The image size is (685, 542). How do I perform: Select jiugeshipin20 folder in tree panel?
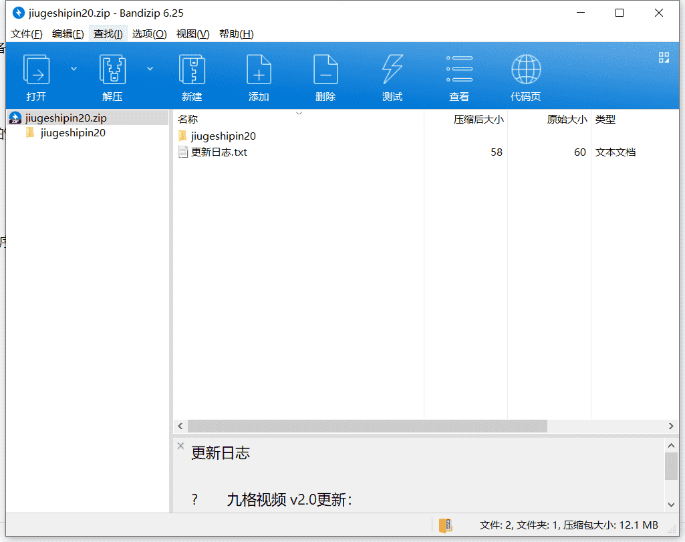click(73, 133)
